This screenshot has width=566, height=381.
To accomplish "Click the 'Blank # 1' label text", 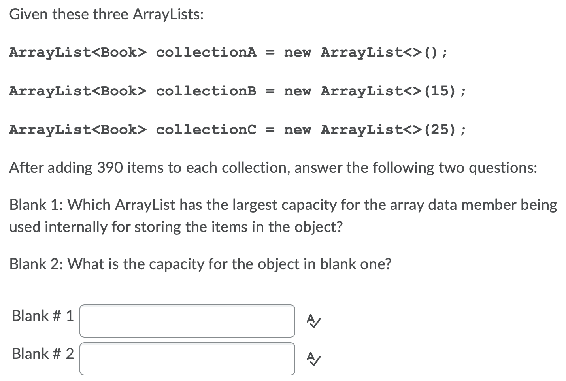I will click(43, 316).
